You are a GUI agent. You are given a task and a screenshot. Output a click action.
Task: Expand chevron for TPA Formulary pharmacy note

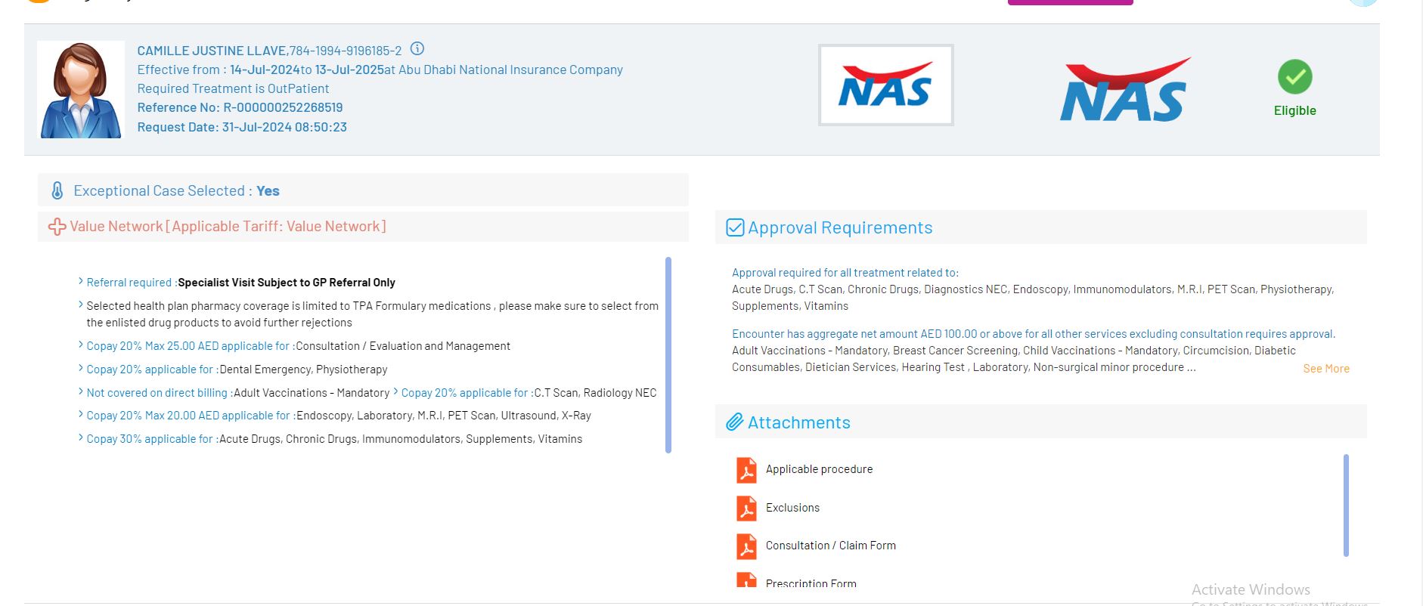81,305
